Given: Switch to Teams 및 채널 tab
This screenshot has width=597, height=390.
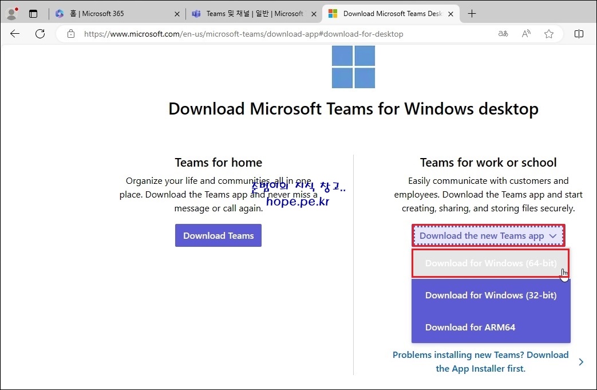Looking at the screenshot, I should click(253, 14).
